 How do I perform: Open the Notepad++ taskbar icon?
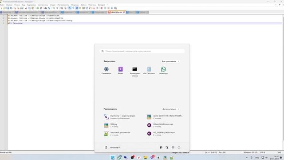click(x=171, y=157)
